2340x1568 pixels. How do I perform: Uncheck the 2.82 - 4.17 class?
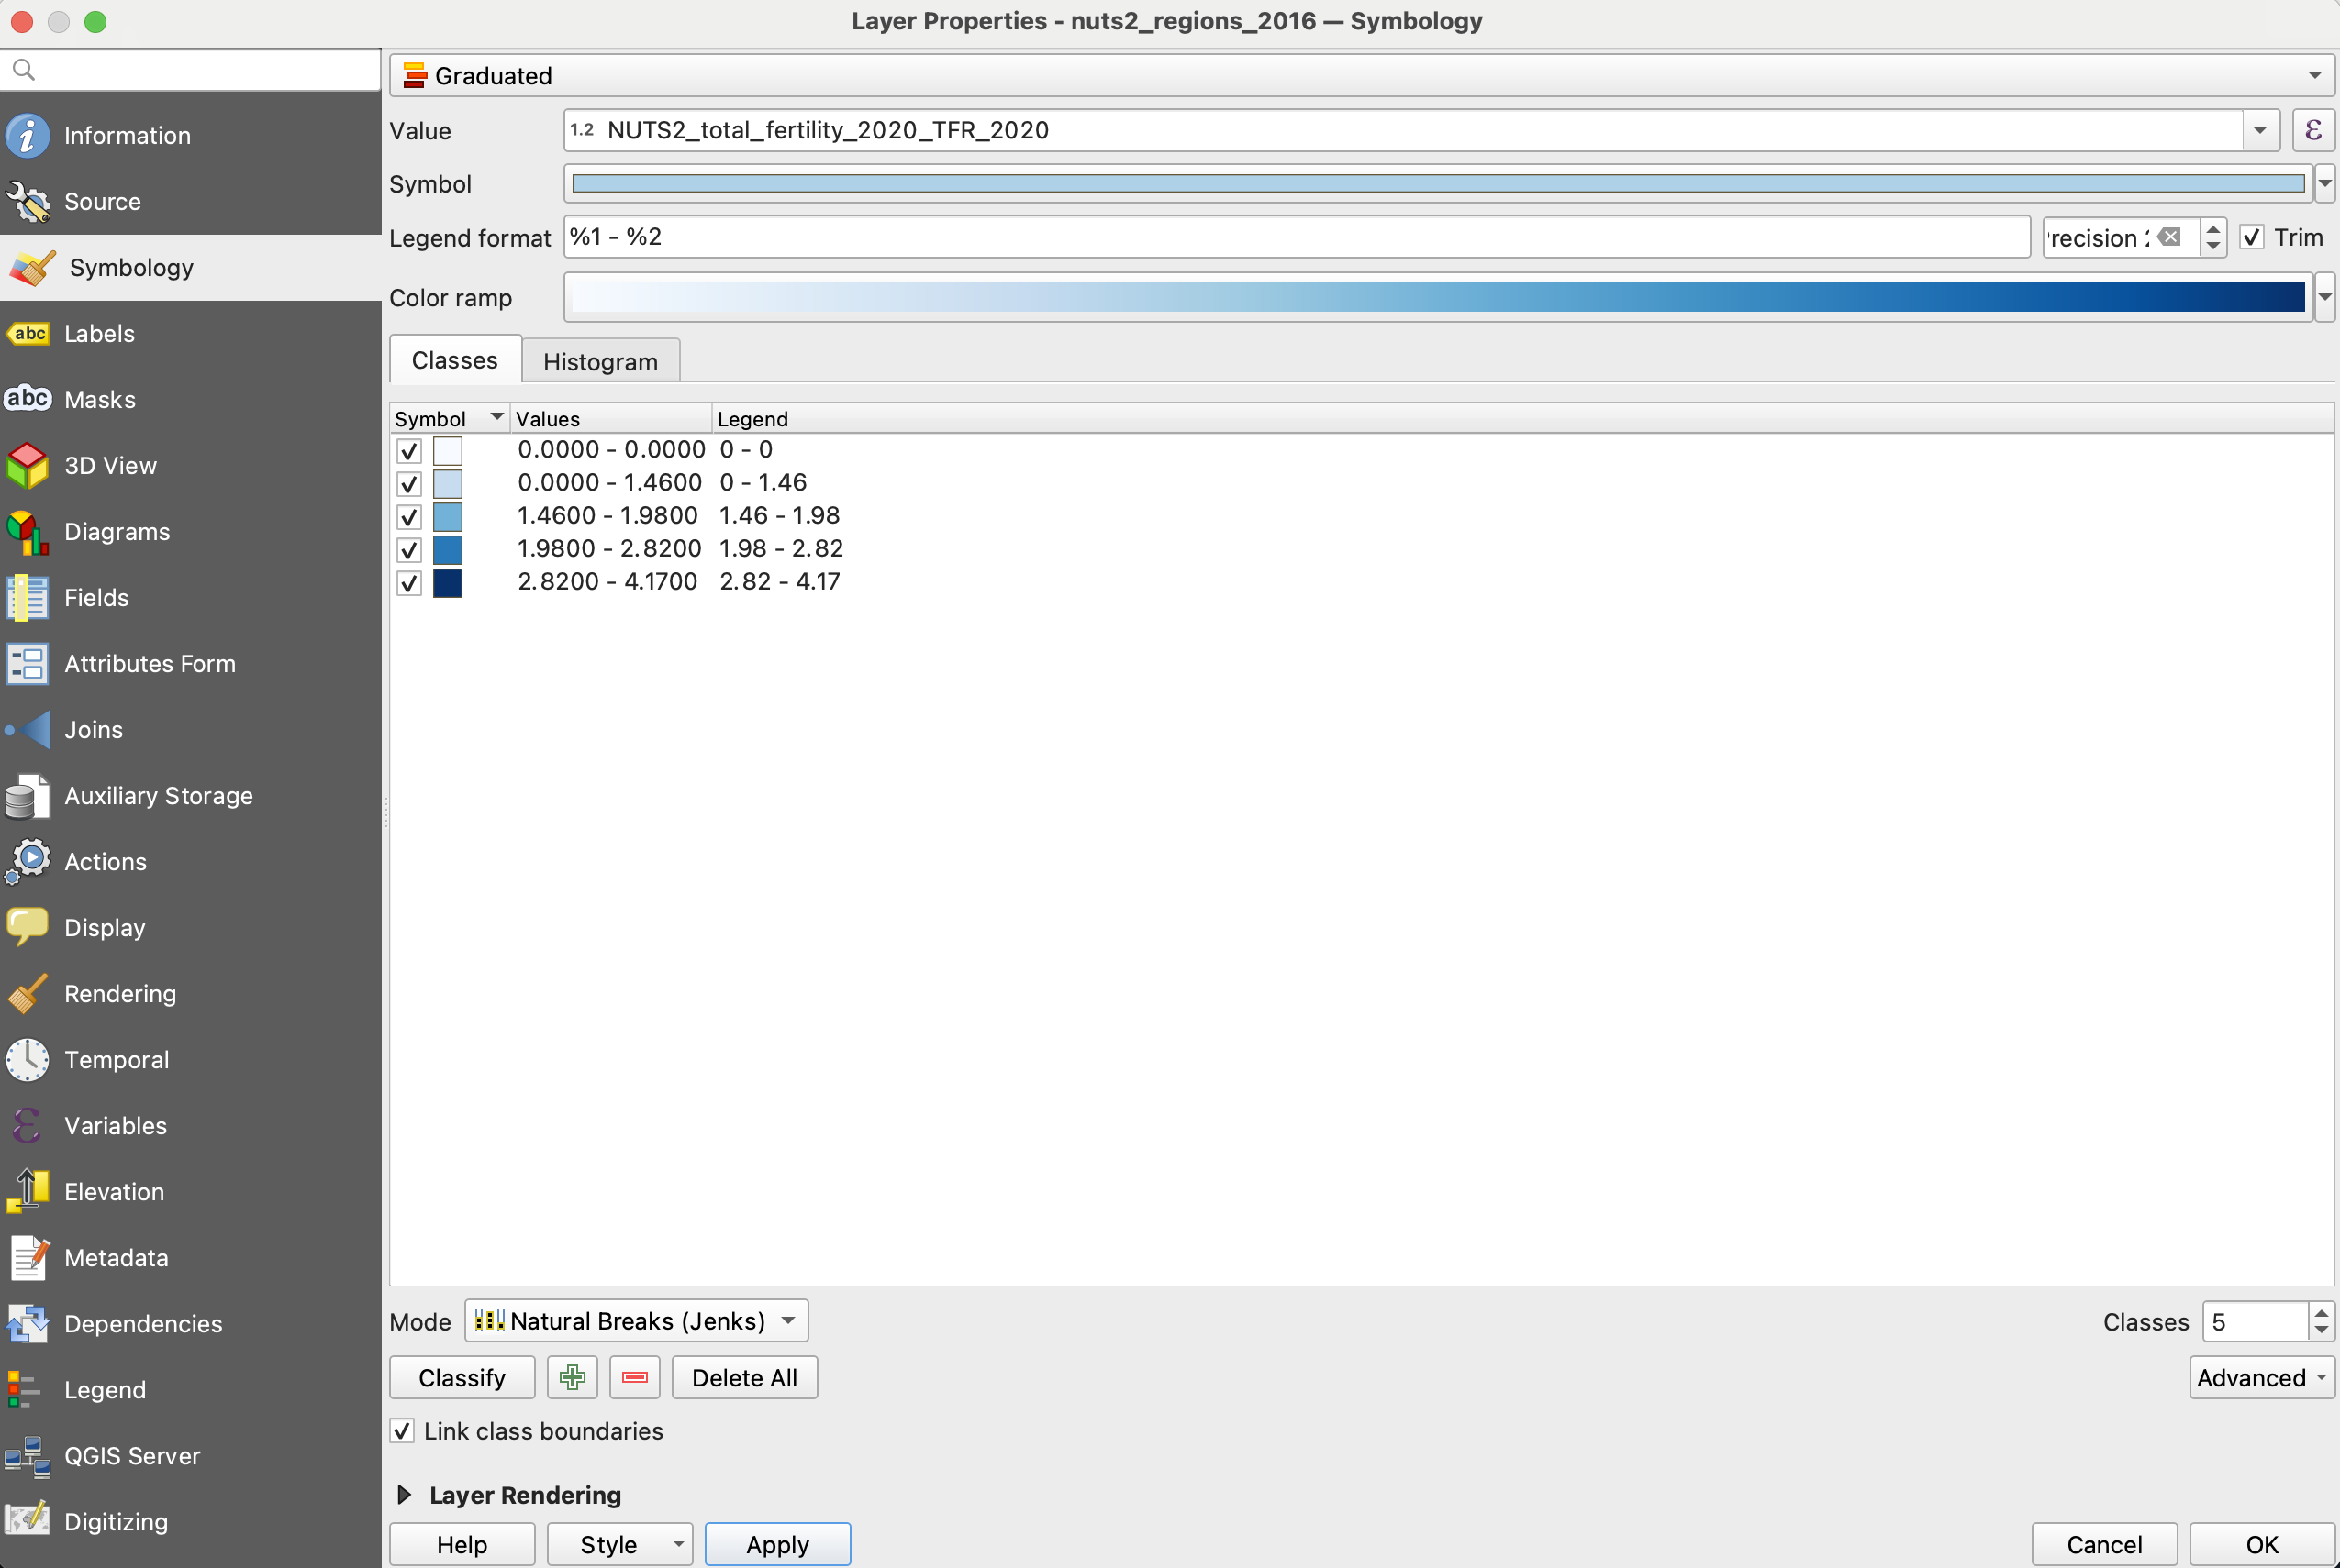click(x=408, y=583)
